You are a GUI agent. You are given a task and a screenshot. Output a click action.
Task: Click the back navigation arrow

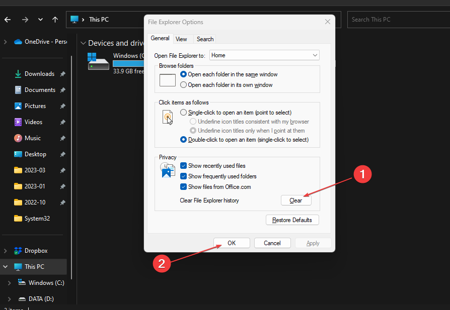[8, 20]
